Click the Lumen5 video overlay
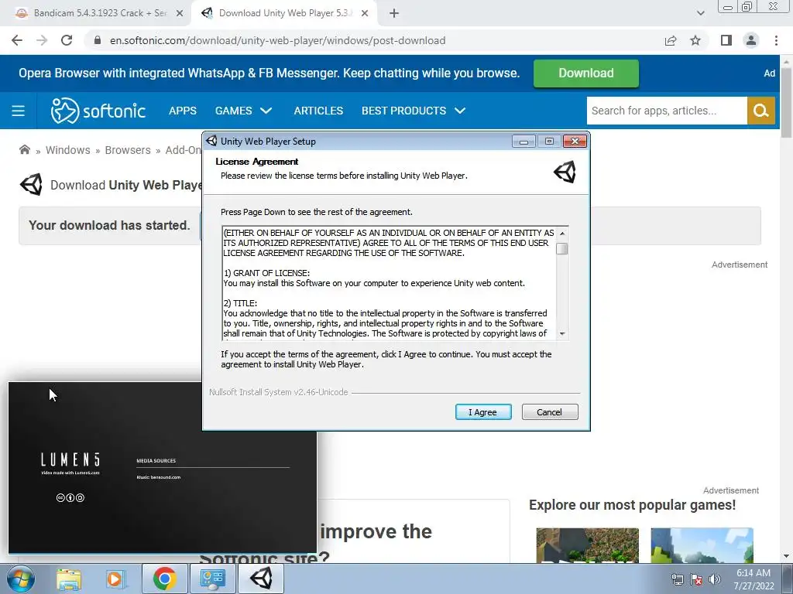This screenshot has width=793, height=594. (163, 467)
